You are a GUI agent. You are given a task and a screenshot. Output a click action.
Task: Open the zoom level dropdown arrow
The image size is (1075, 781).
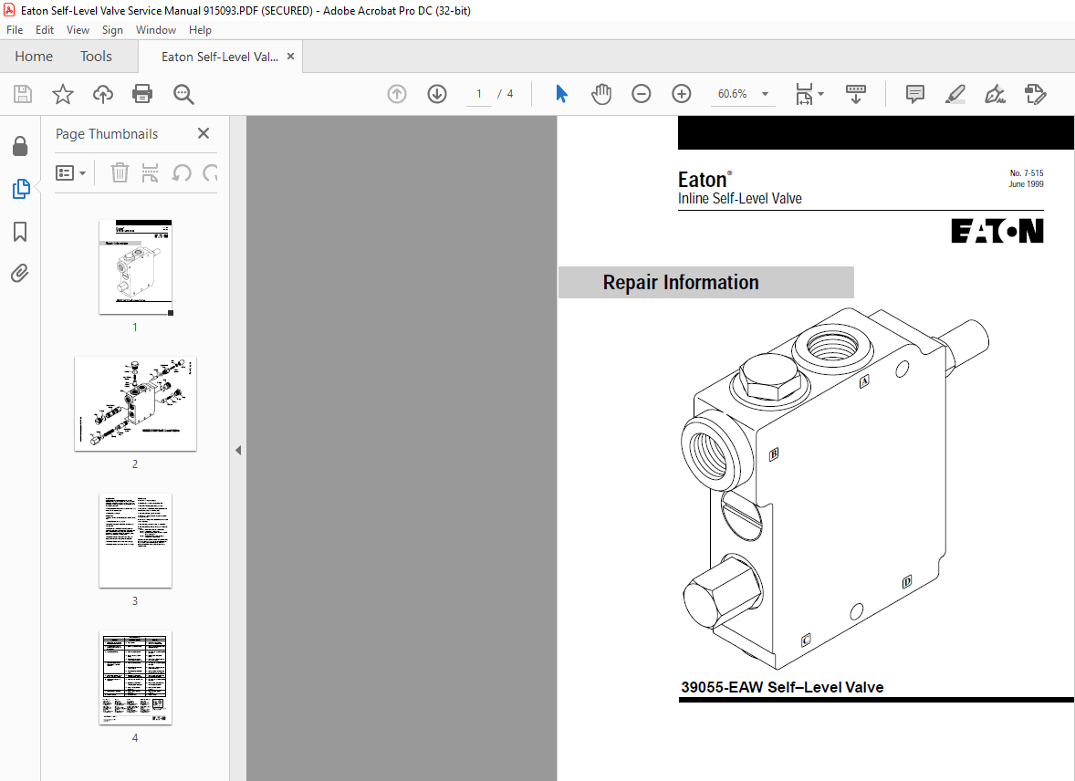tap(765, 94)
